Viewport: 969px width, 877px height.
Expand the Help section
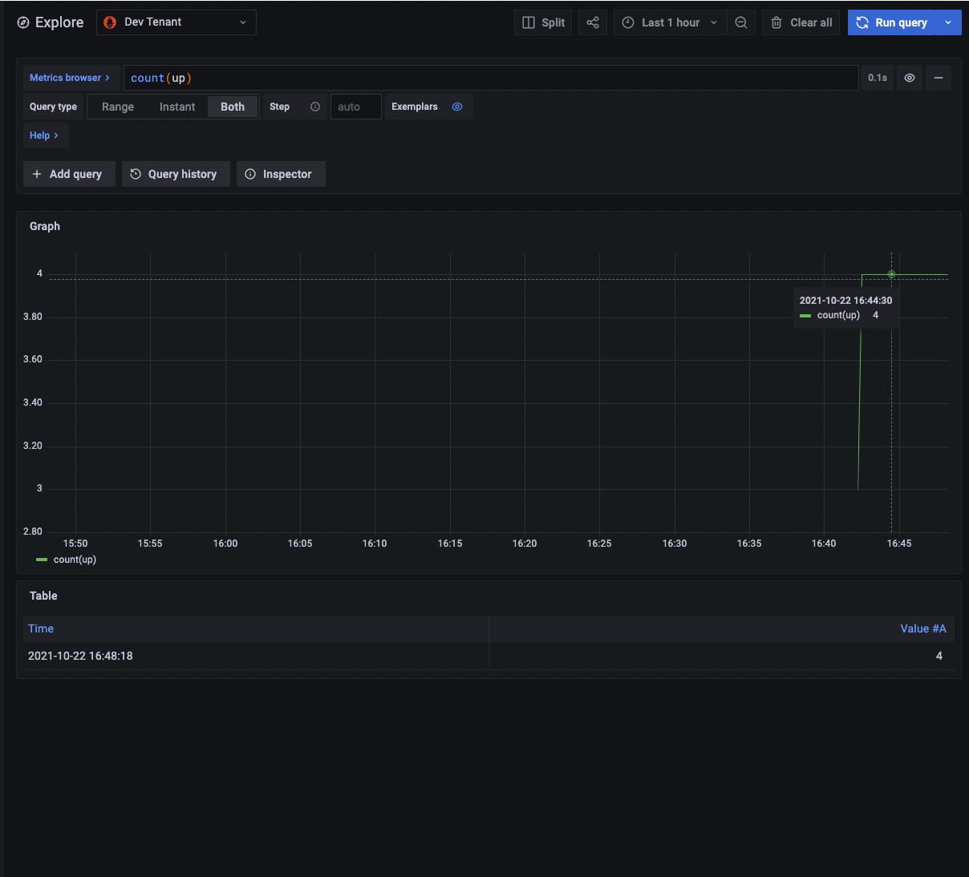45,135
